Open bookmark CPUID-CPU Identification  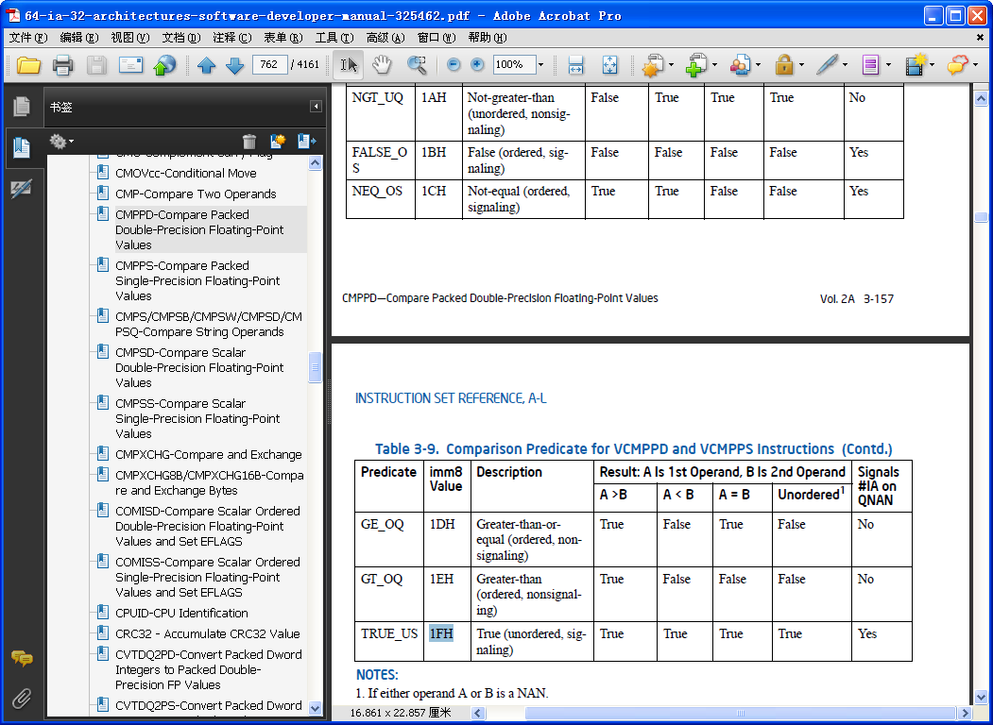181,613
